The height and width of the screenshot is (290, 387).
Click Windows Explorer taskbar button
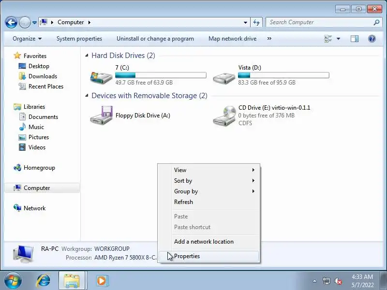(x=72, y=281)
